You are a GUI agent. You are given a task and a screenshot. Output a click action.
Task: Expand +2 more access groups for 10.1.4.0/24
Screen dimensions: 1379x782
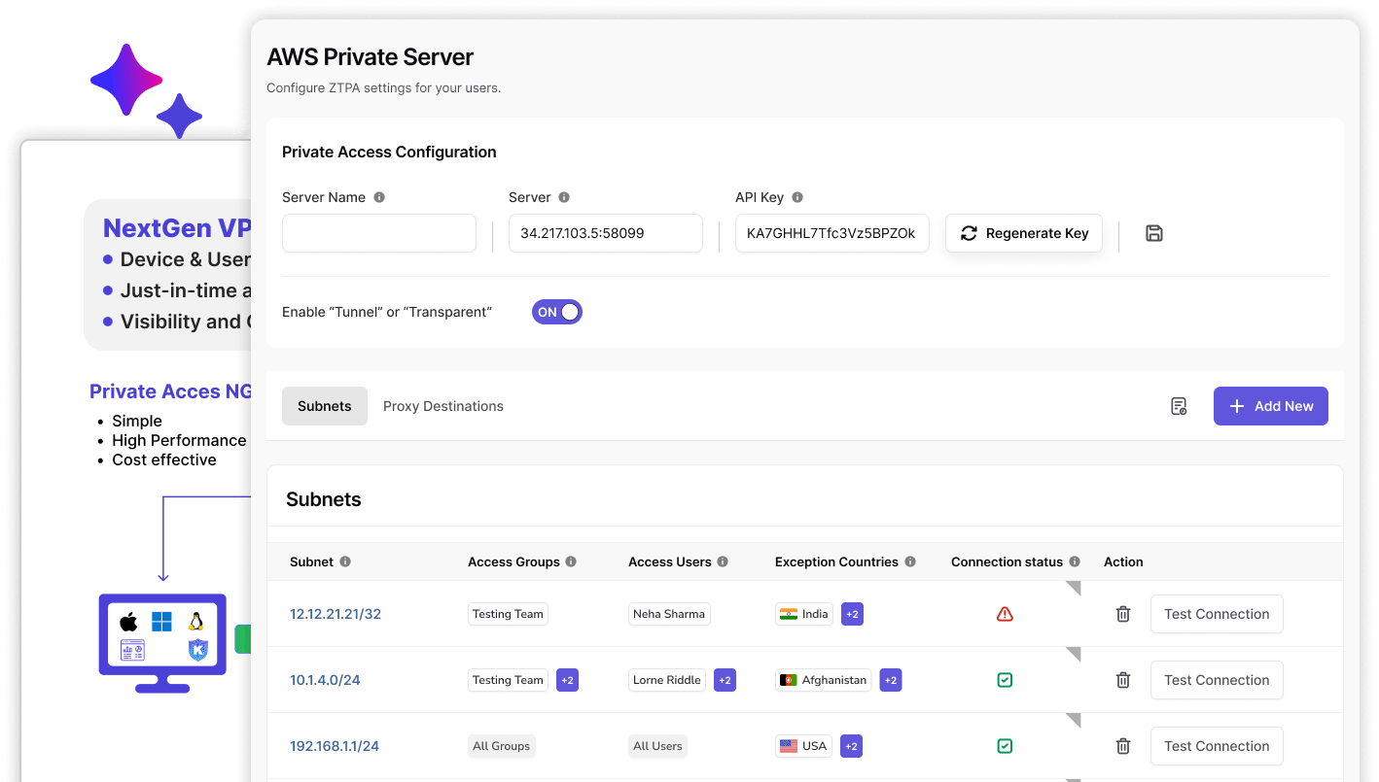[568, 680]
